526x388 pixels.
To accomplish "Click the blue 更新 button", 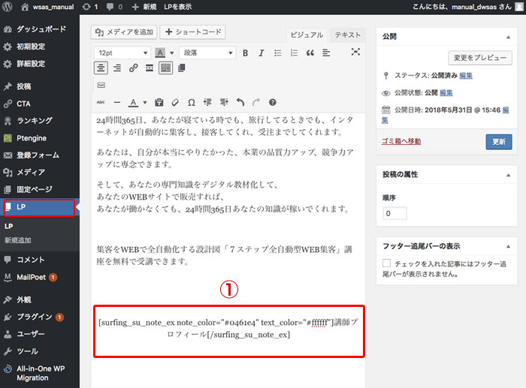I will pyautogui.click(x=498, y=141).
